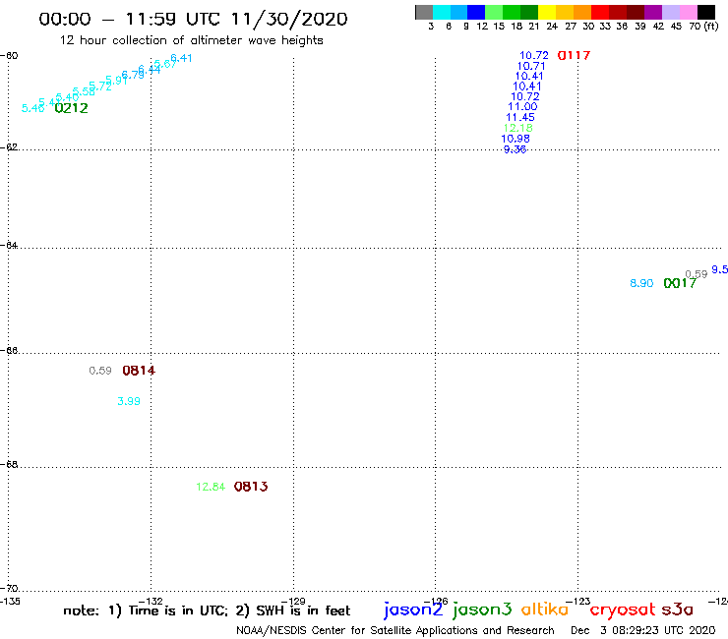Click the '-129' longitude axis label
This screenshot has height=639, width=728.
point(293,602)
